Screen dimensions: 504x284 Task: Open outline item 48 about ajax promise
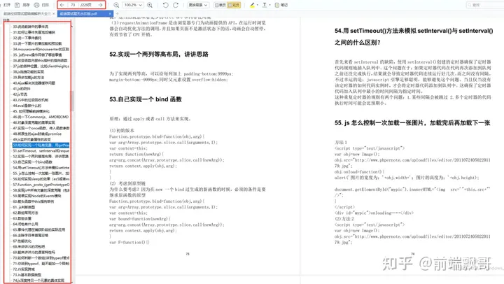click(x=37, y=134)
